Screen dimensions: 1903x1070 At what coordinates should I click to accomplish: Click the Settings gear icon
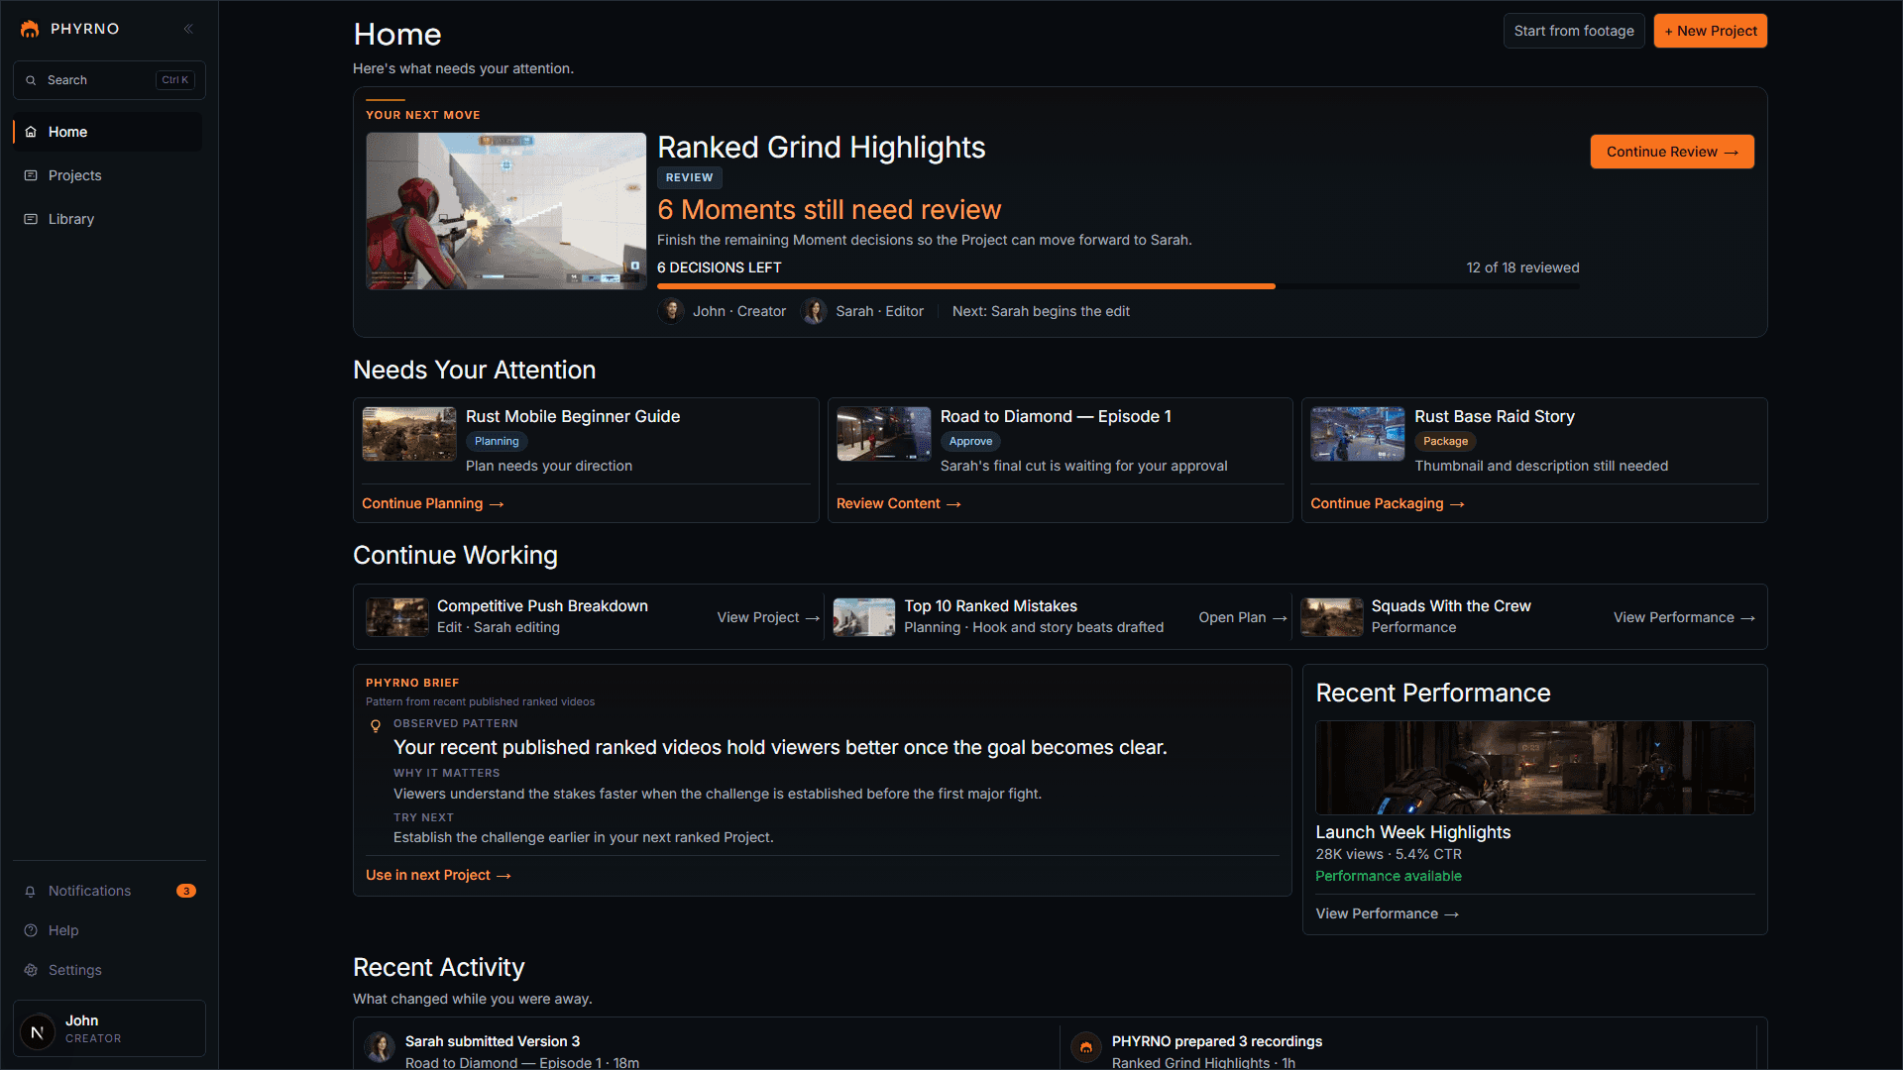[31, 970]
